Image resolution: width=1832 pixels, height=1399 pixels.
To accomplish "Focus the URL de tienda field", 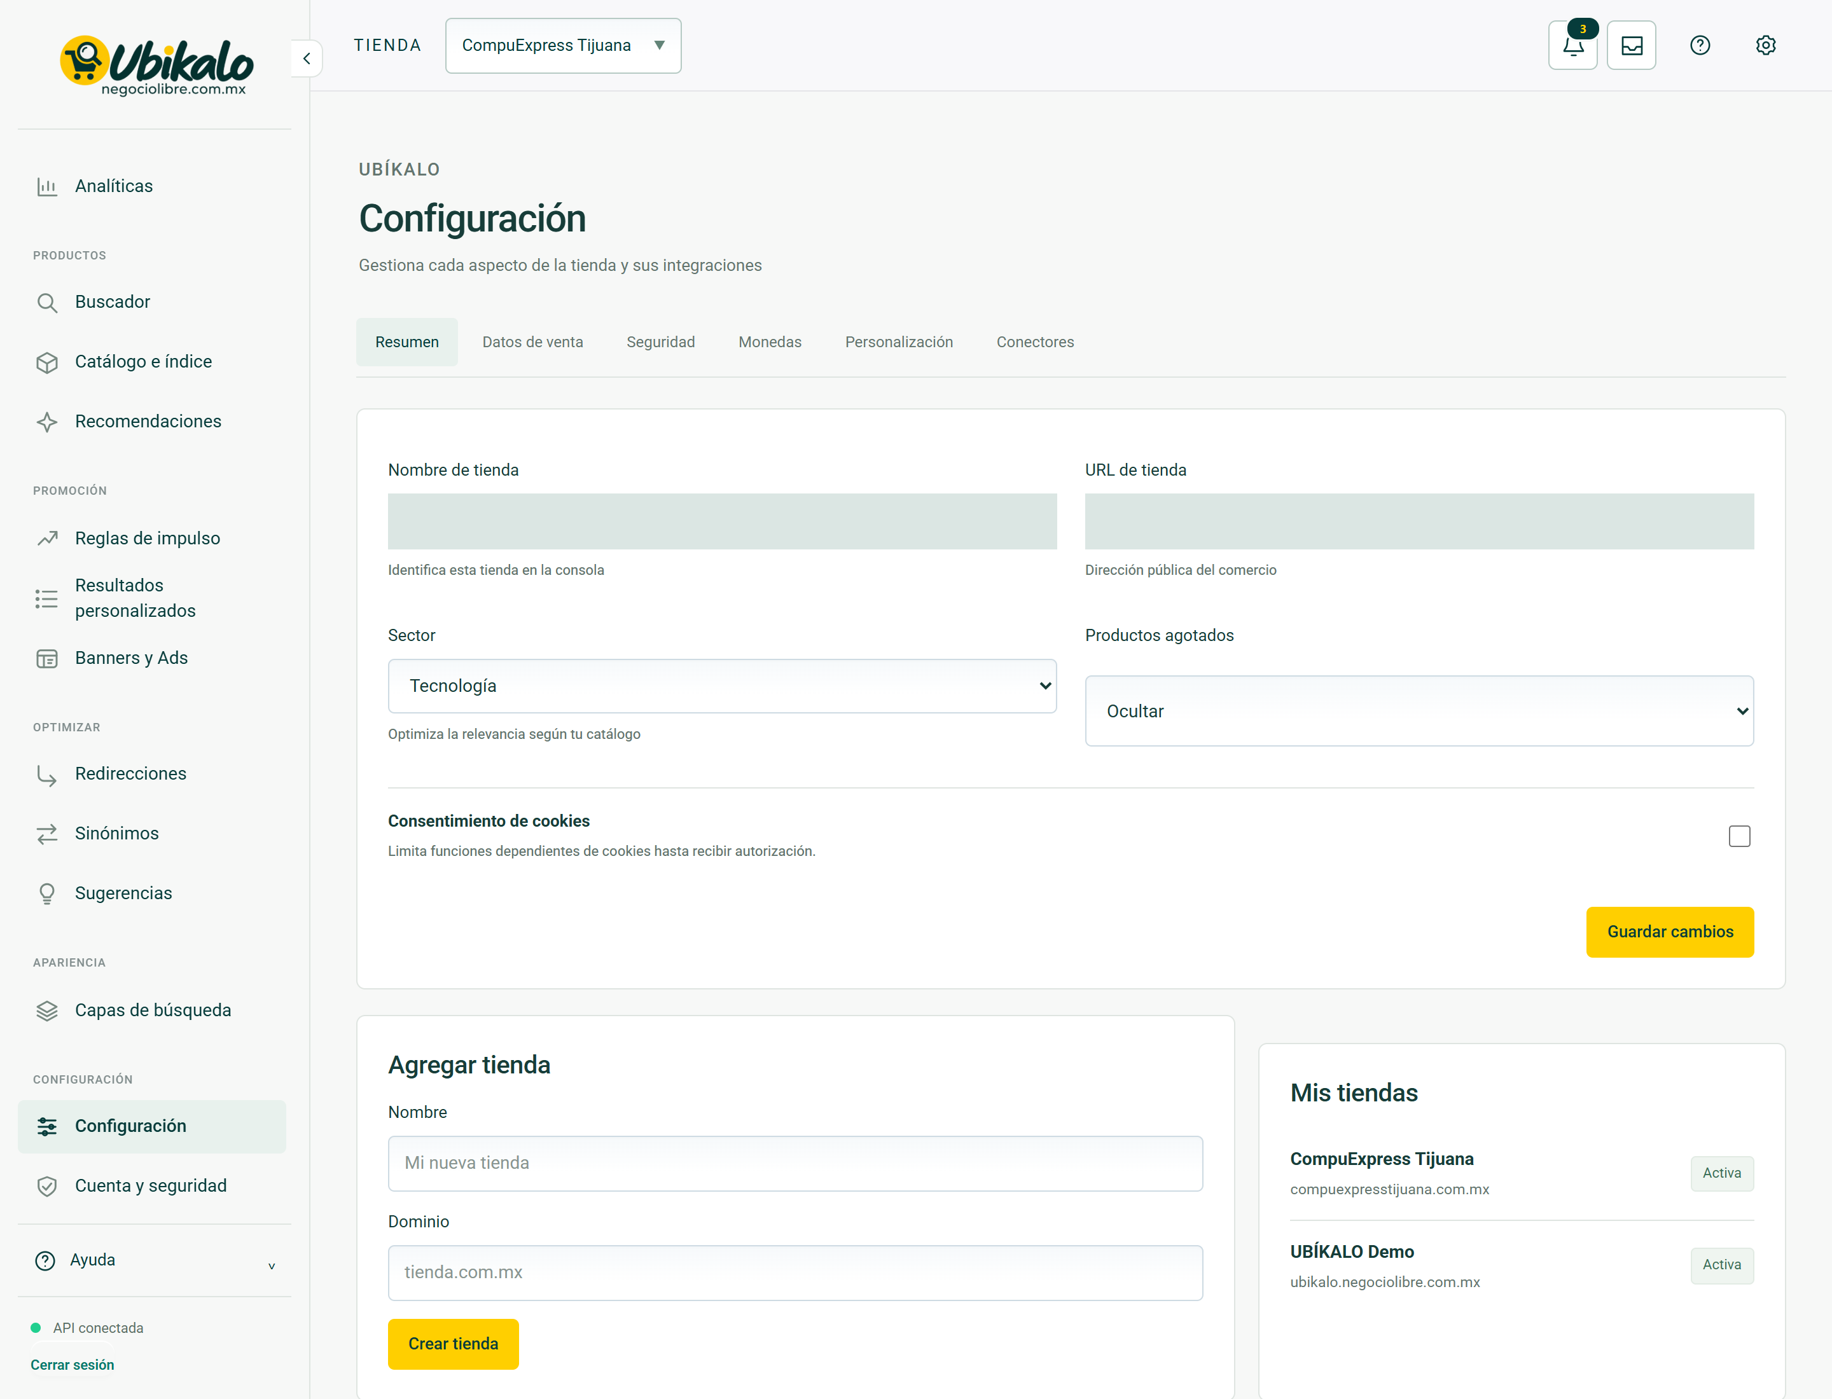I will tap(1419, 521).
